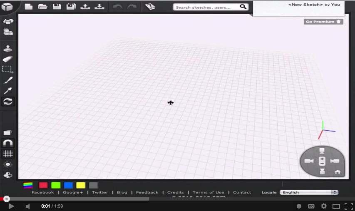Click the New Sketch title
The height and width of the screenshot is (211, 355).
click(305, 5)
